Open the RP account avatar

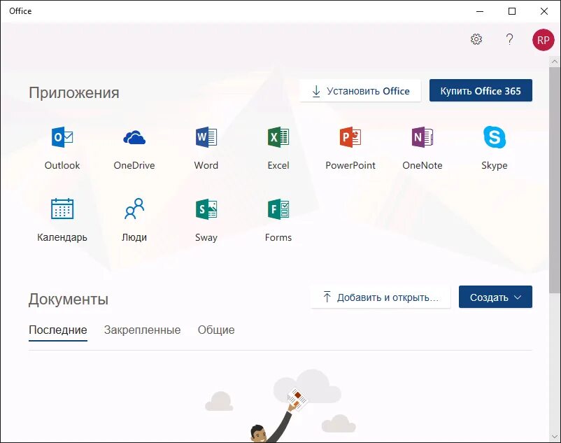click(x=543, y=40)
